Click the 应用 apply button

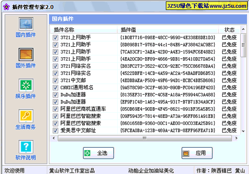(x=197, y=153)
